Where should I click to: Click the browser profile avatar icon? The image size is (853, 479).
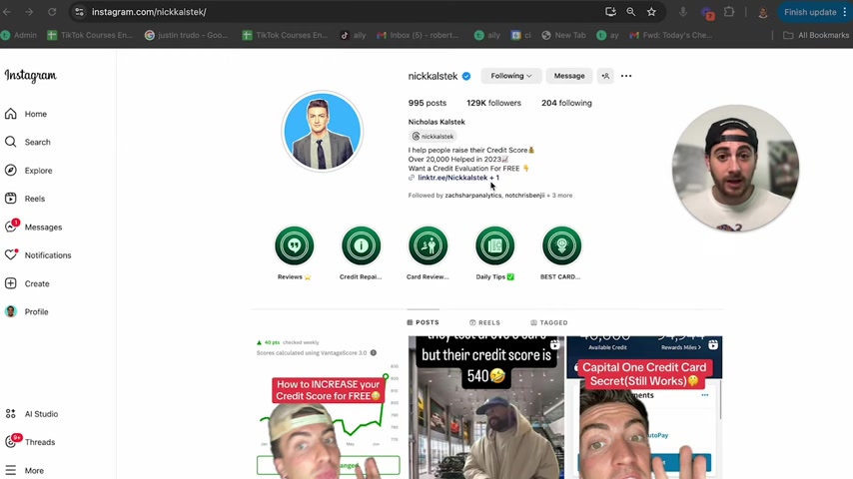point(763,13)
